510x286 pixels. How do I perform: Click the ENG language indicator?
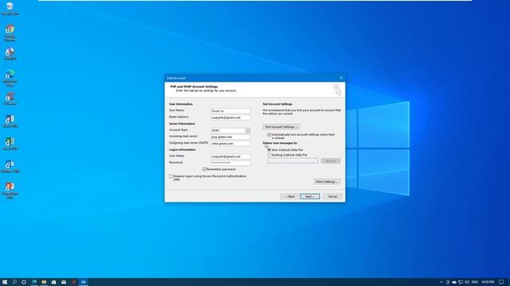[x=475, y=282]
